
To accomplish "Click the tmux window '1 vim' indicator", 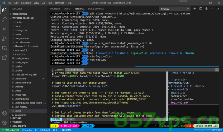I will 88,126.
